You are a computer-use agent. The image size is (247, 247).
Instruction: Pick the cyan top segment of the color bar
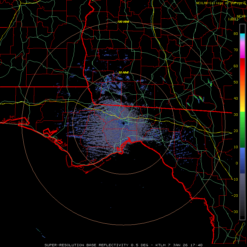[242, 37]
